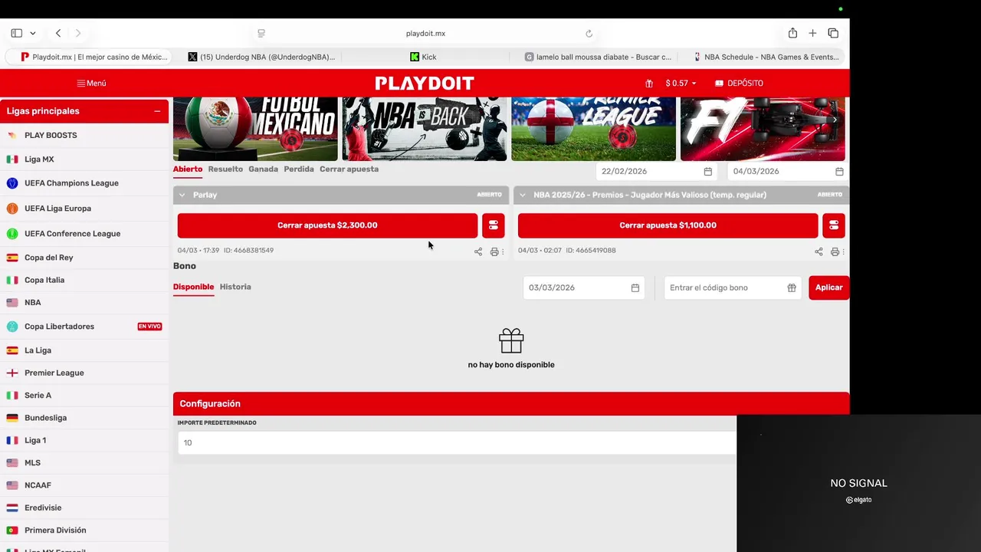Screen dimensions: 981x552
Task: Expand the NBA 2025/26 Premios bet card
Action: pos(523,195)
